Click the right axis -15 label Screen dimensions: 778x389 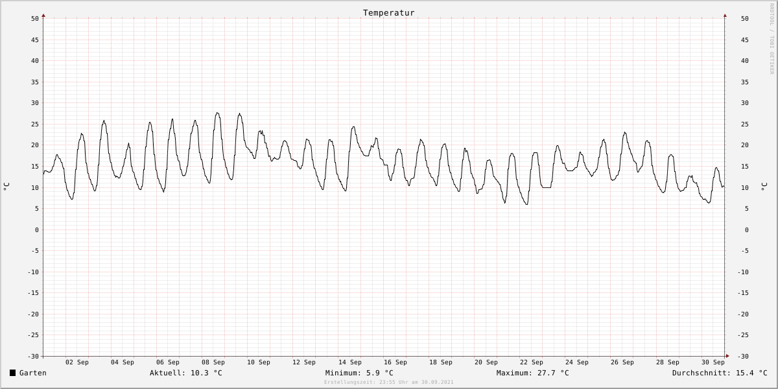pos(743,293)
